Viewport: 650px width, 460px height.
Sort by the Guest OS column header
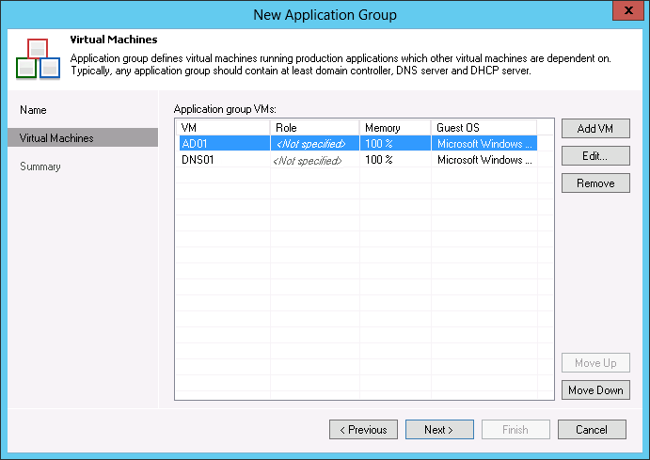484,128
